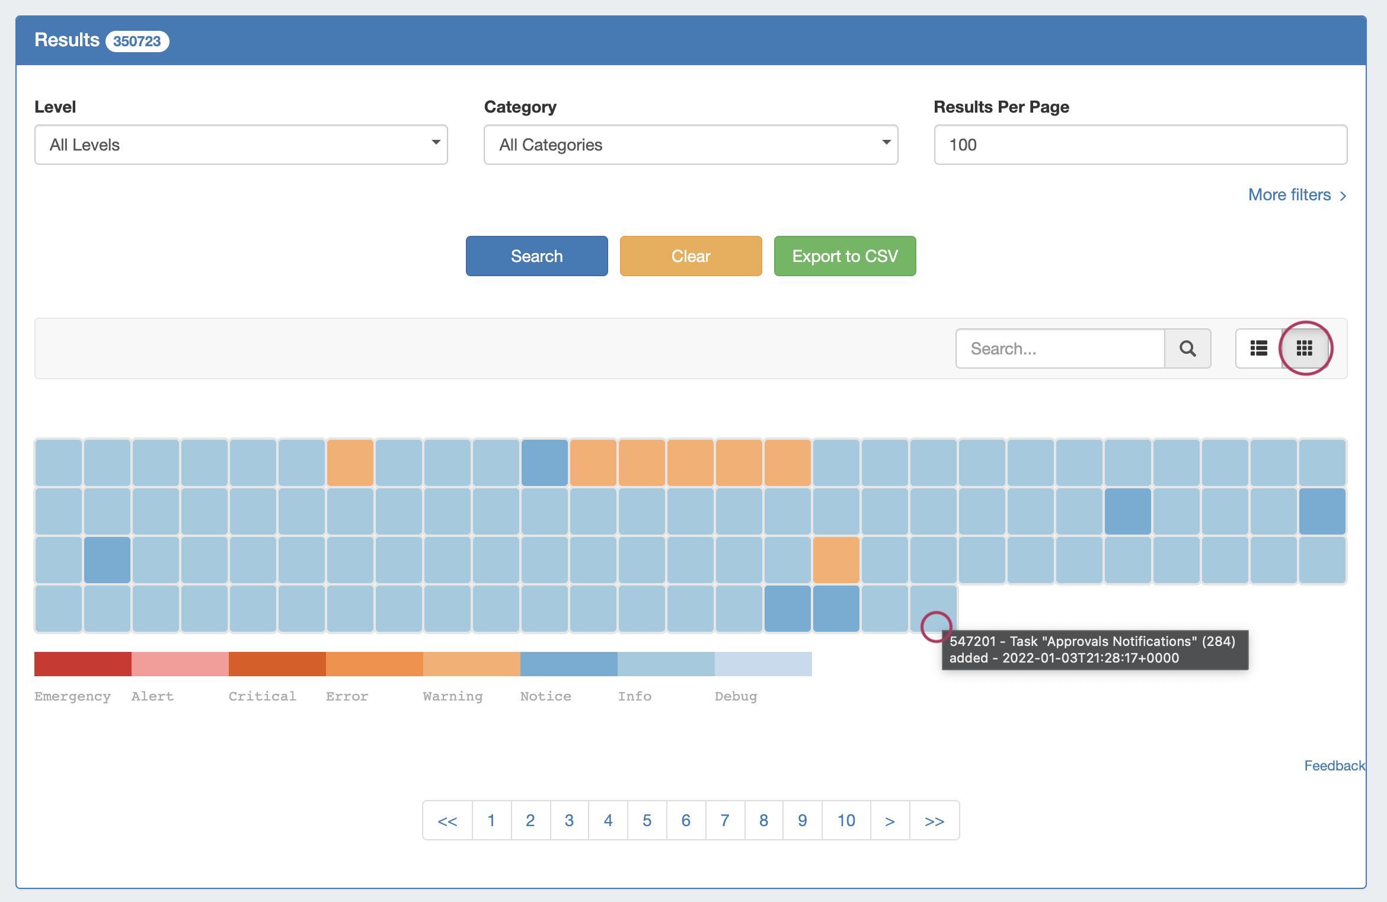Image resolution: width=1387 pixels, height=902 pixels.
Task: Open the Feedback link
Action: click(1334, 766)
